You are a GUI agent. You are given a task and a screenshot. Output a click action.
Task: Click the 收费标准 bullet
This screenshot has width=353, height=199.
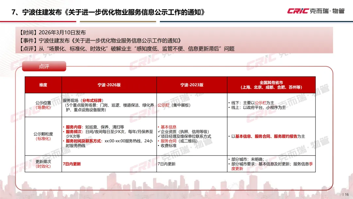click(167, 146)
